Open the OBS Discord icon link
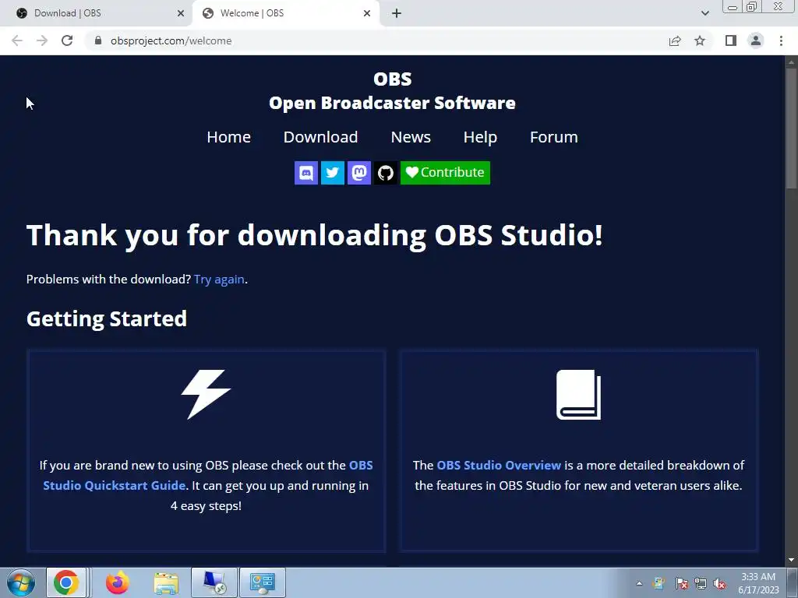The width and height of the screenshot is (798, 598). coord(305,173)
